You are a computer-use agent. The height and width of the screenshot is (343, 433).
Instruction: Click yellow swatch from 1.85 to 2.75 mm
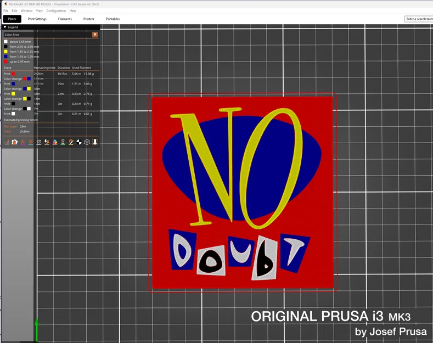point(5,52)
